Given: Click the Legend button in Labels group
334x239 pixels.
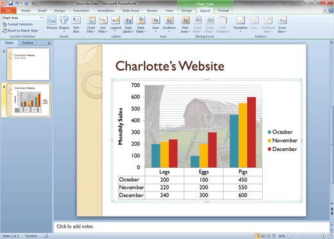Looking at the screenshot, I should click(116, 24).
